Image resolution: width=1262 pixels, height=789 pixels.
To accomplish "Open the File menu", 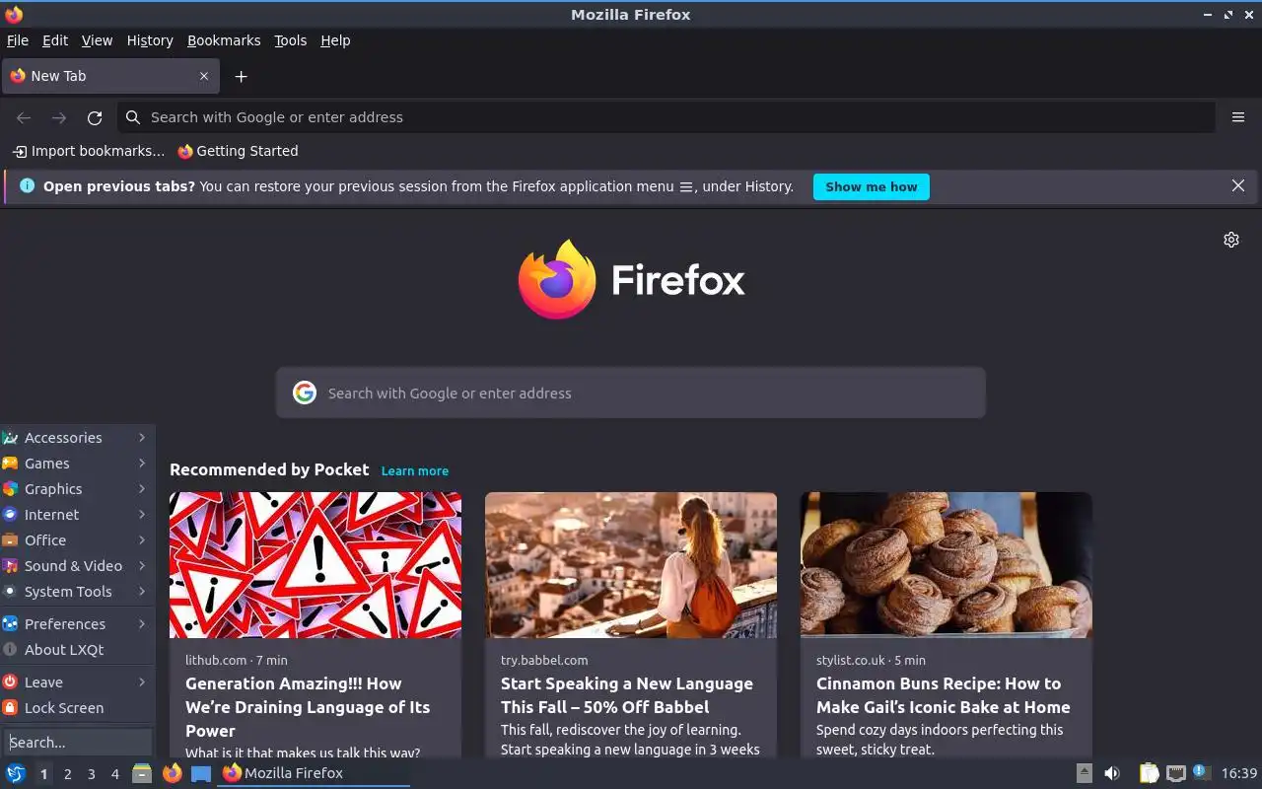I will coord(18,40).
